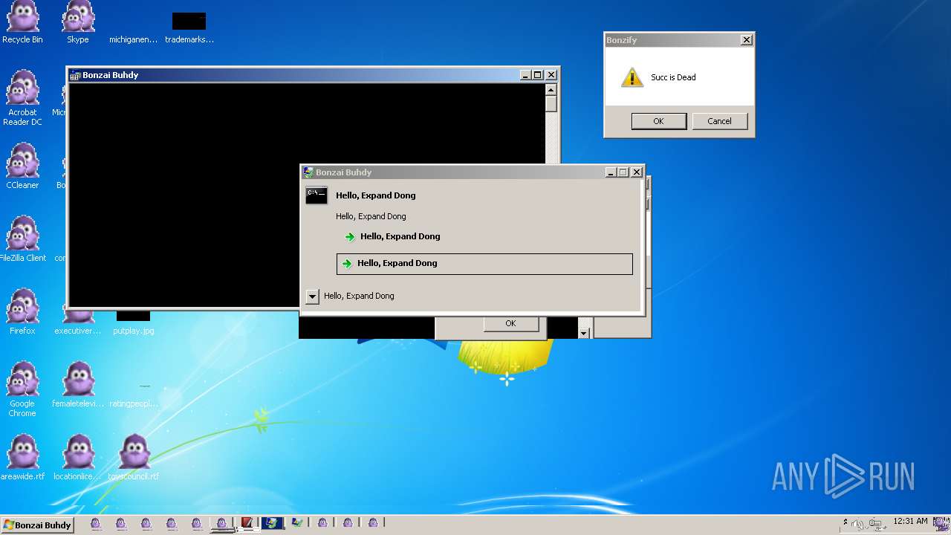Open the Skype desktop shortcut
951x535 pixels.
click(x=78, y=22)
